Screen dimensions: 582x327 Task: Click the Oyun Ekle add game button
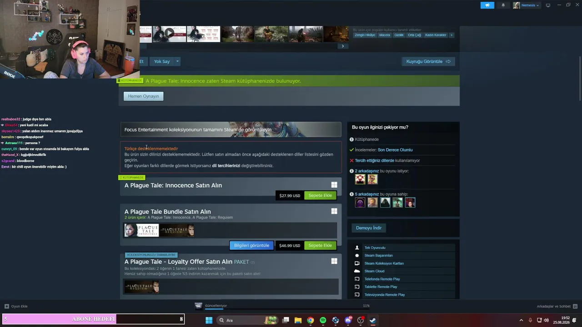click(16, 306)
